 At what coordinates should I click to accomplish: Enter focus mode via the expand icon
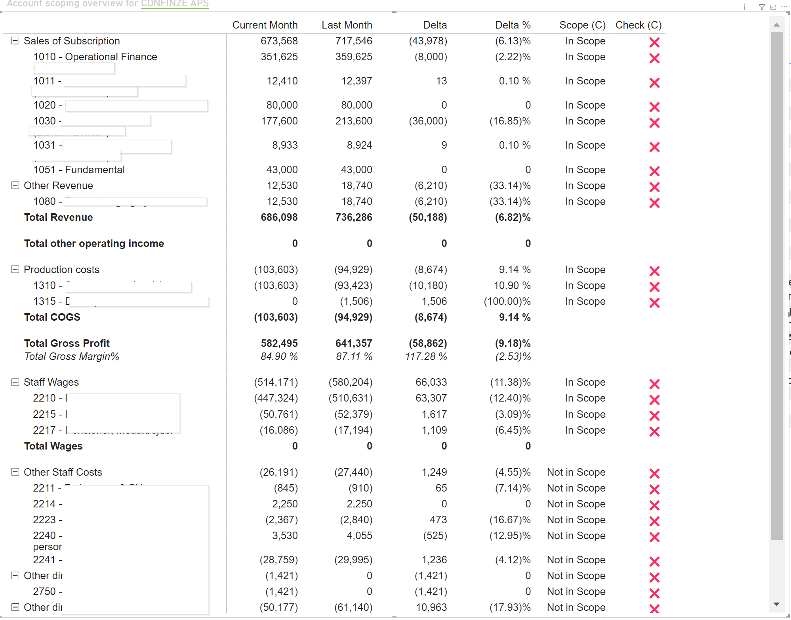[773, 7]
